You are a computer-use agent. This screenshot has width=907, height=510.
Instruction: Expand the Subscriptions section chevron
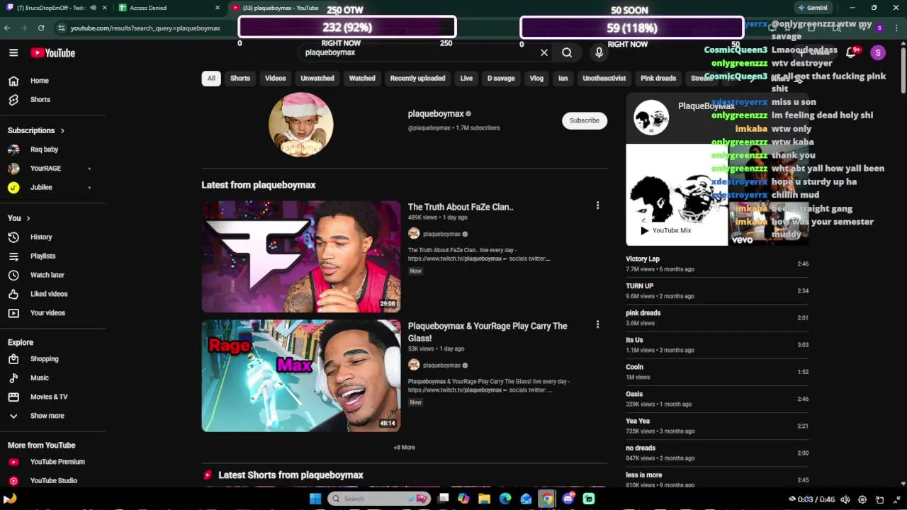coord(62,130)
